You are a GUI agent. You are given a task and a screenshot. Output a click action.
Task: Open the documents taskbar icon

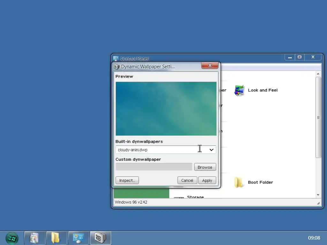(35, 238)
